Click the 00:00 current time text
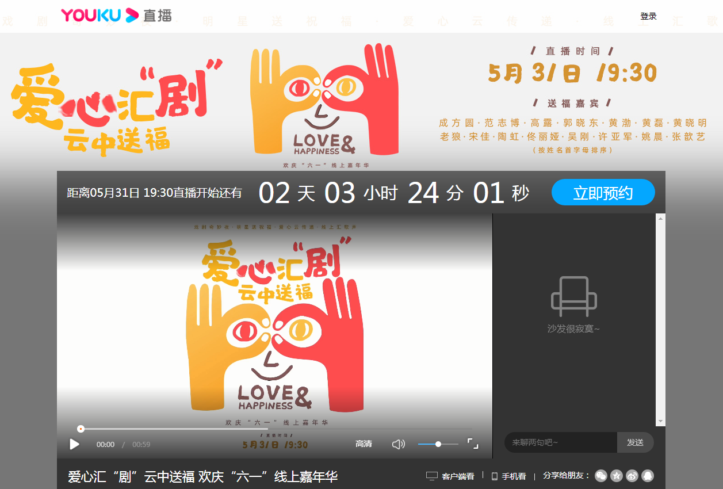 [105, 445]
